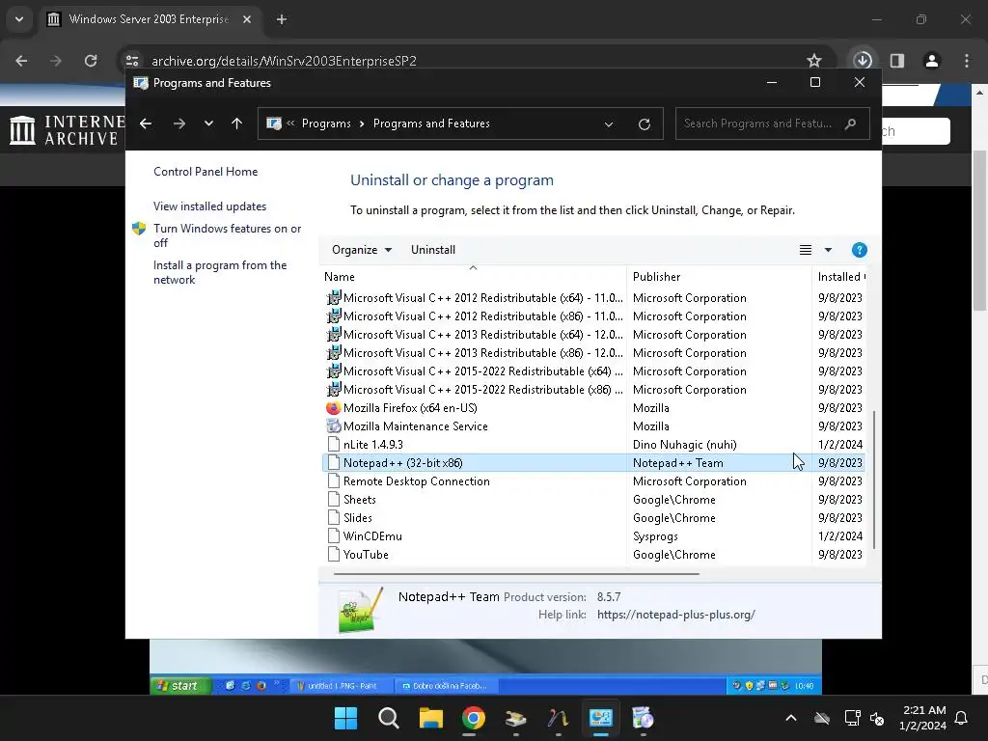Open Chrome downloads icon
Viewport: 988px width, 741px height.
tap(863, 61)
